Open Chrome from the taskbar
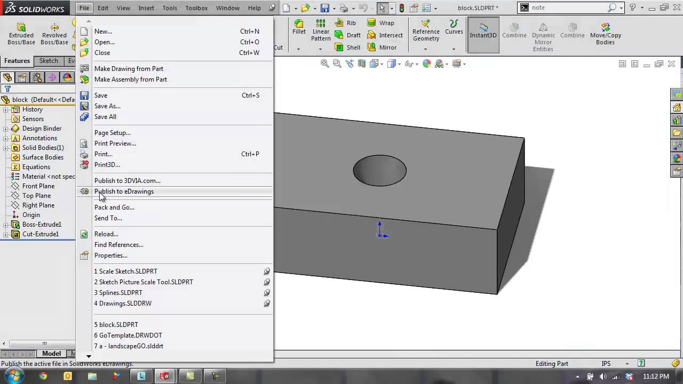This screenshot has width=683, height=384. [43, 376]
